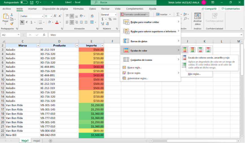Open Barras de datos submenu
Screen dimensions: 245x143
click(x=151, y=41)
